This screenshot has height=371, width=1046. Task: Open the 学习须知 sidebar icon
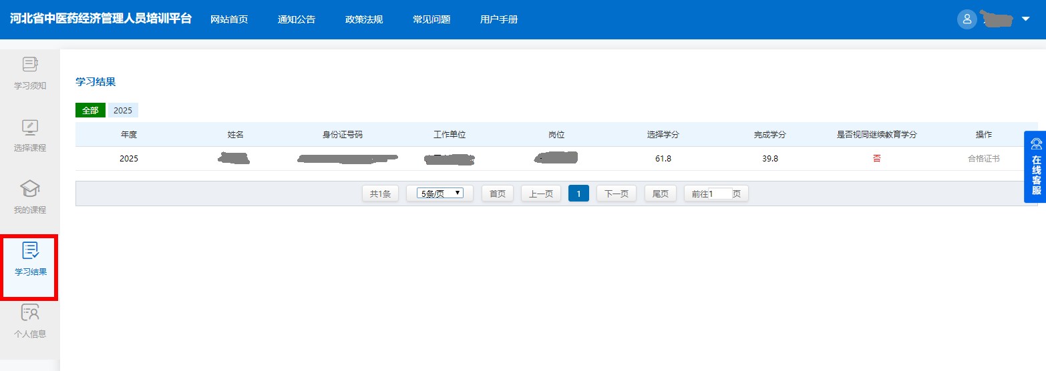coord(30,65)
